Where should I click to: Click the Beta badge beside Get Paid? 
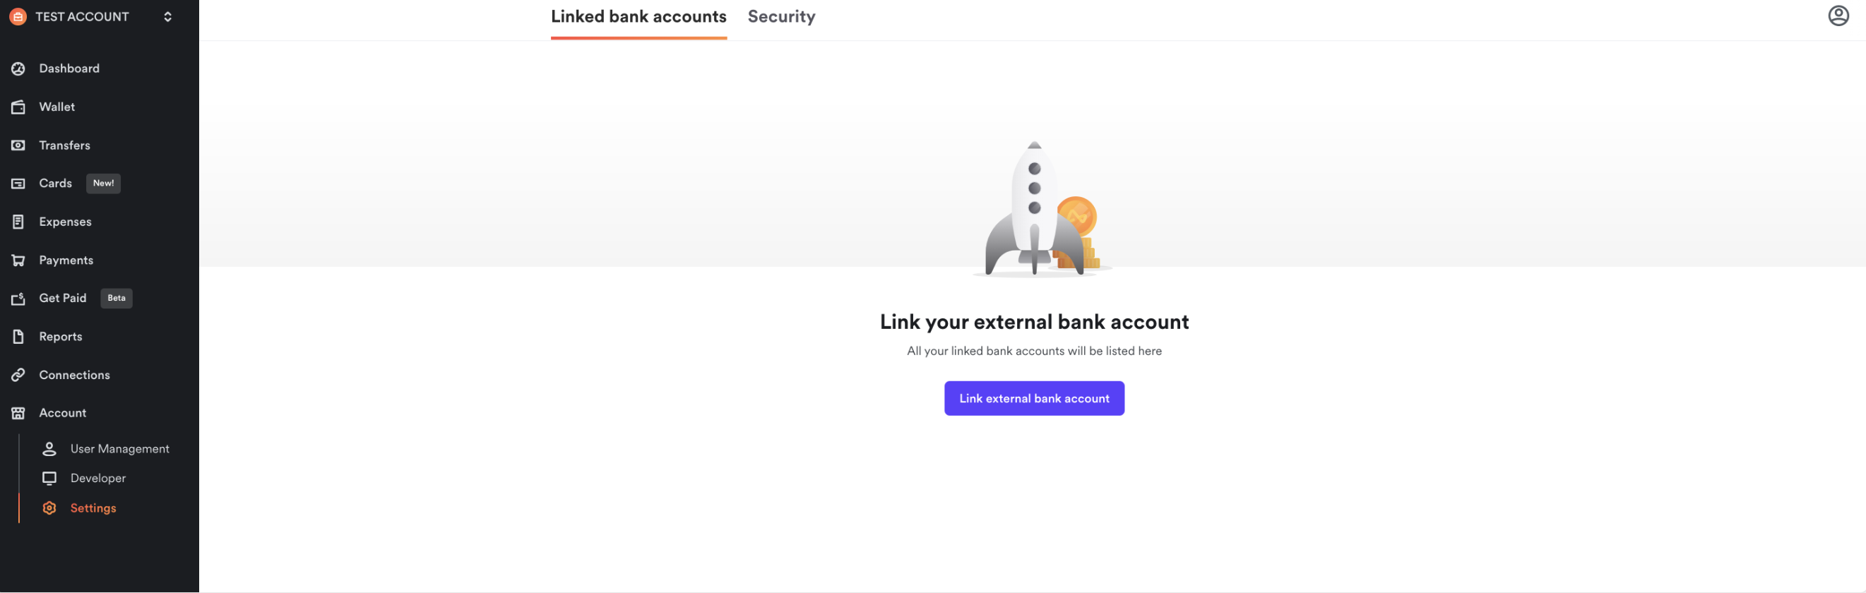[116, 299]
